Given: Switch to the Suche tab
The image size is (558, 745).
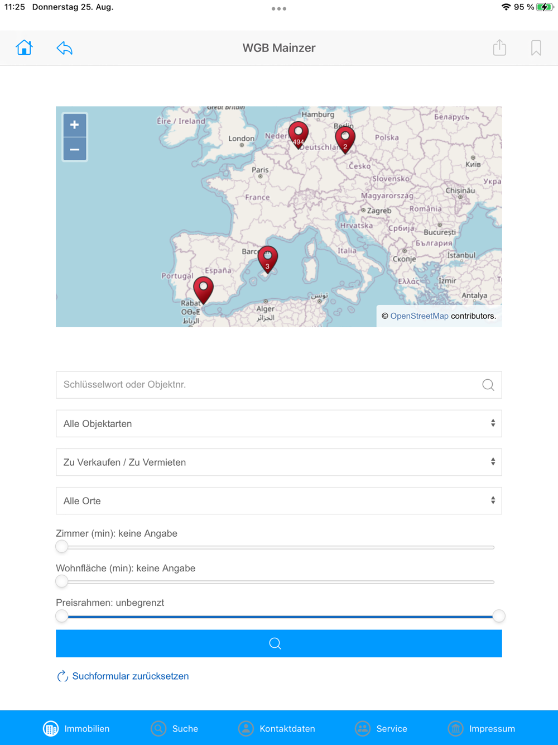Looking at the screenshot, I should click(175, 728).
